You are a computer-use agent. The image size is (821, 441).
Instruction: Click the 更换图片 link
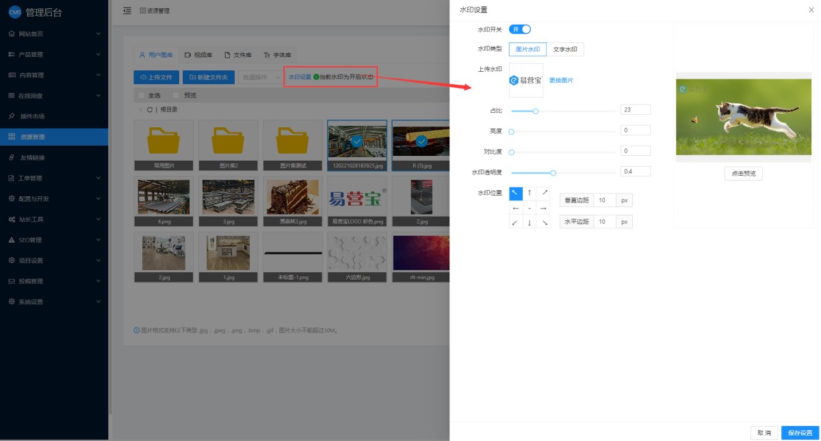tap(561, 81)
